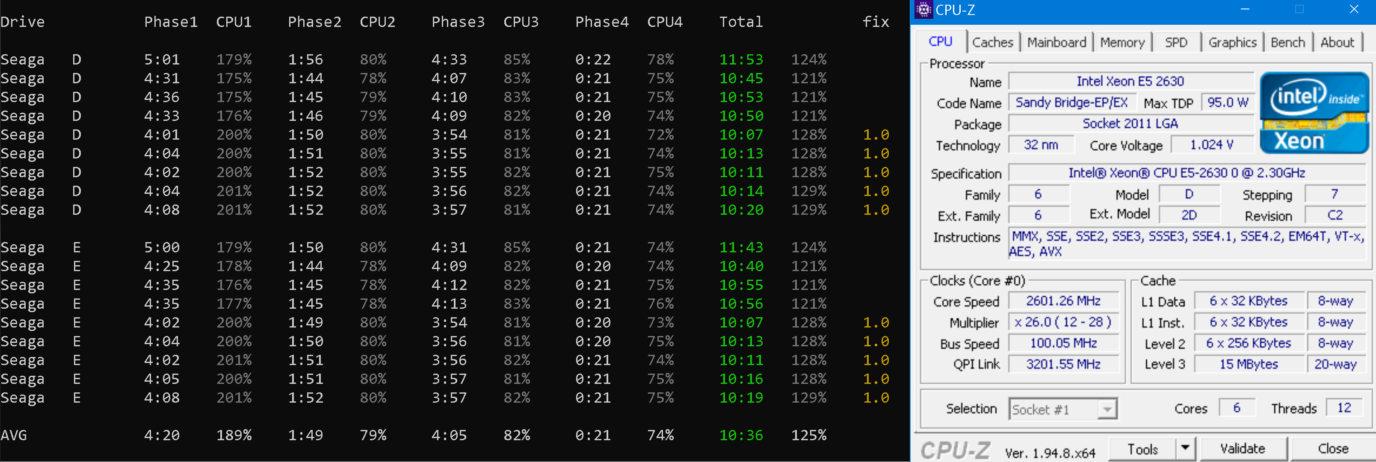The height and width of the screenshot is (462, 1376).
Task: Click the fix column header in the terminal
Action: 876,22
